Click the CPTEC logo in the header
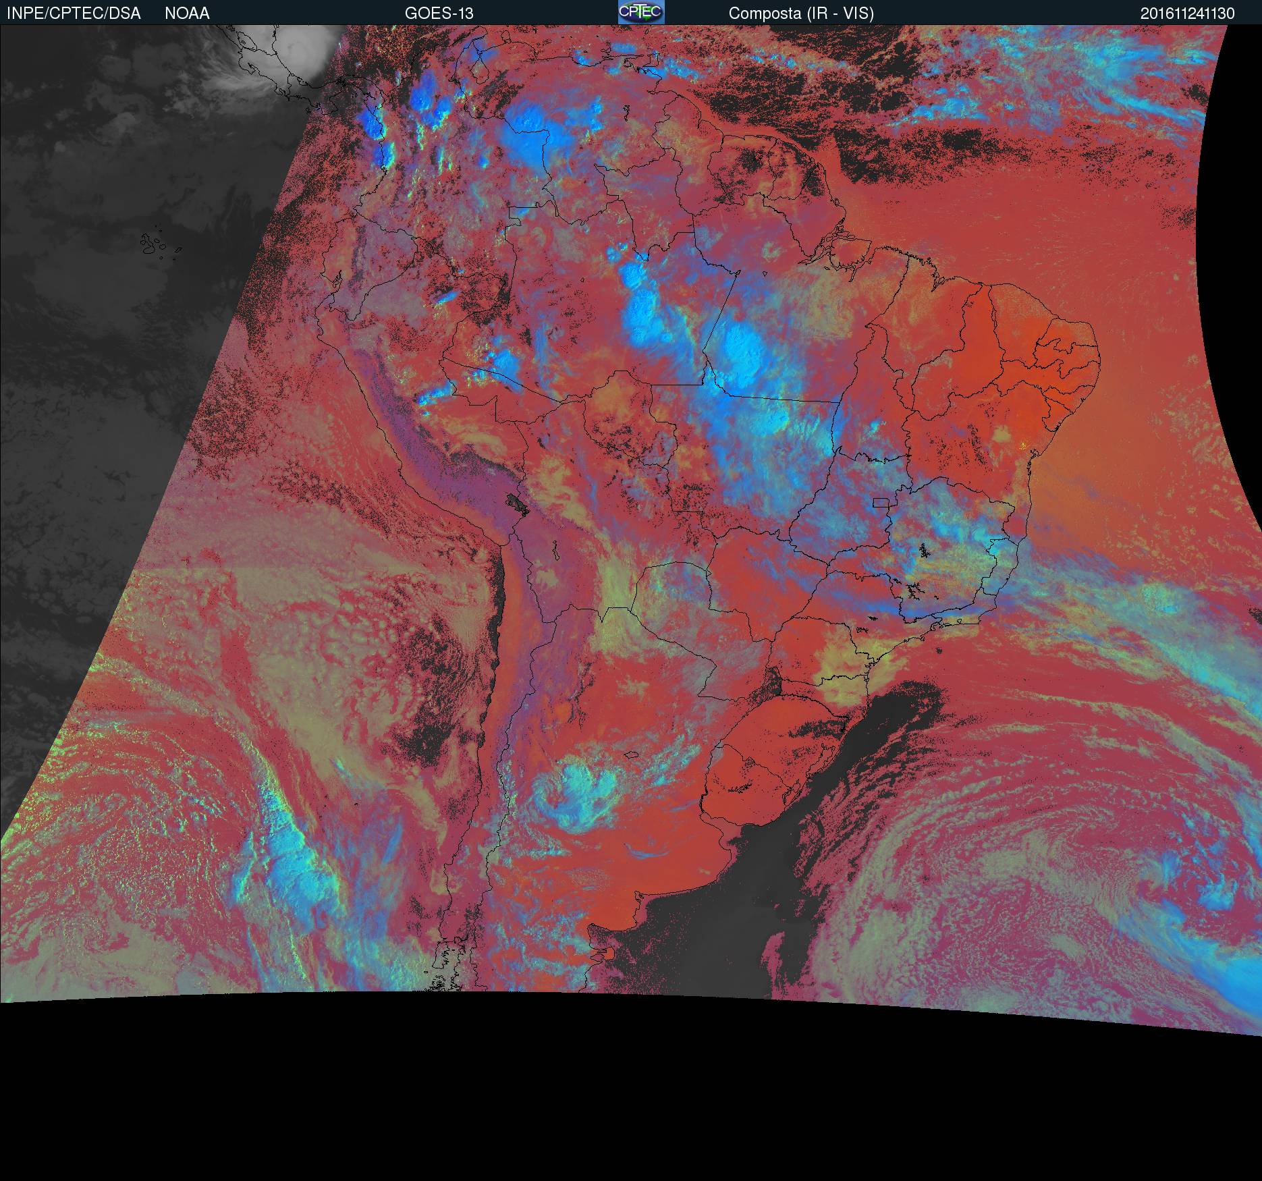 pos(641,12)
